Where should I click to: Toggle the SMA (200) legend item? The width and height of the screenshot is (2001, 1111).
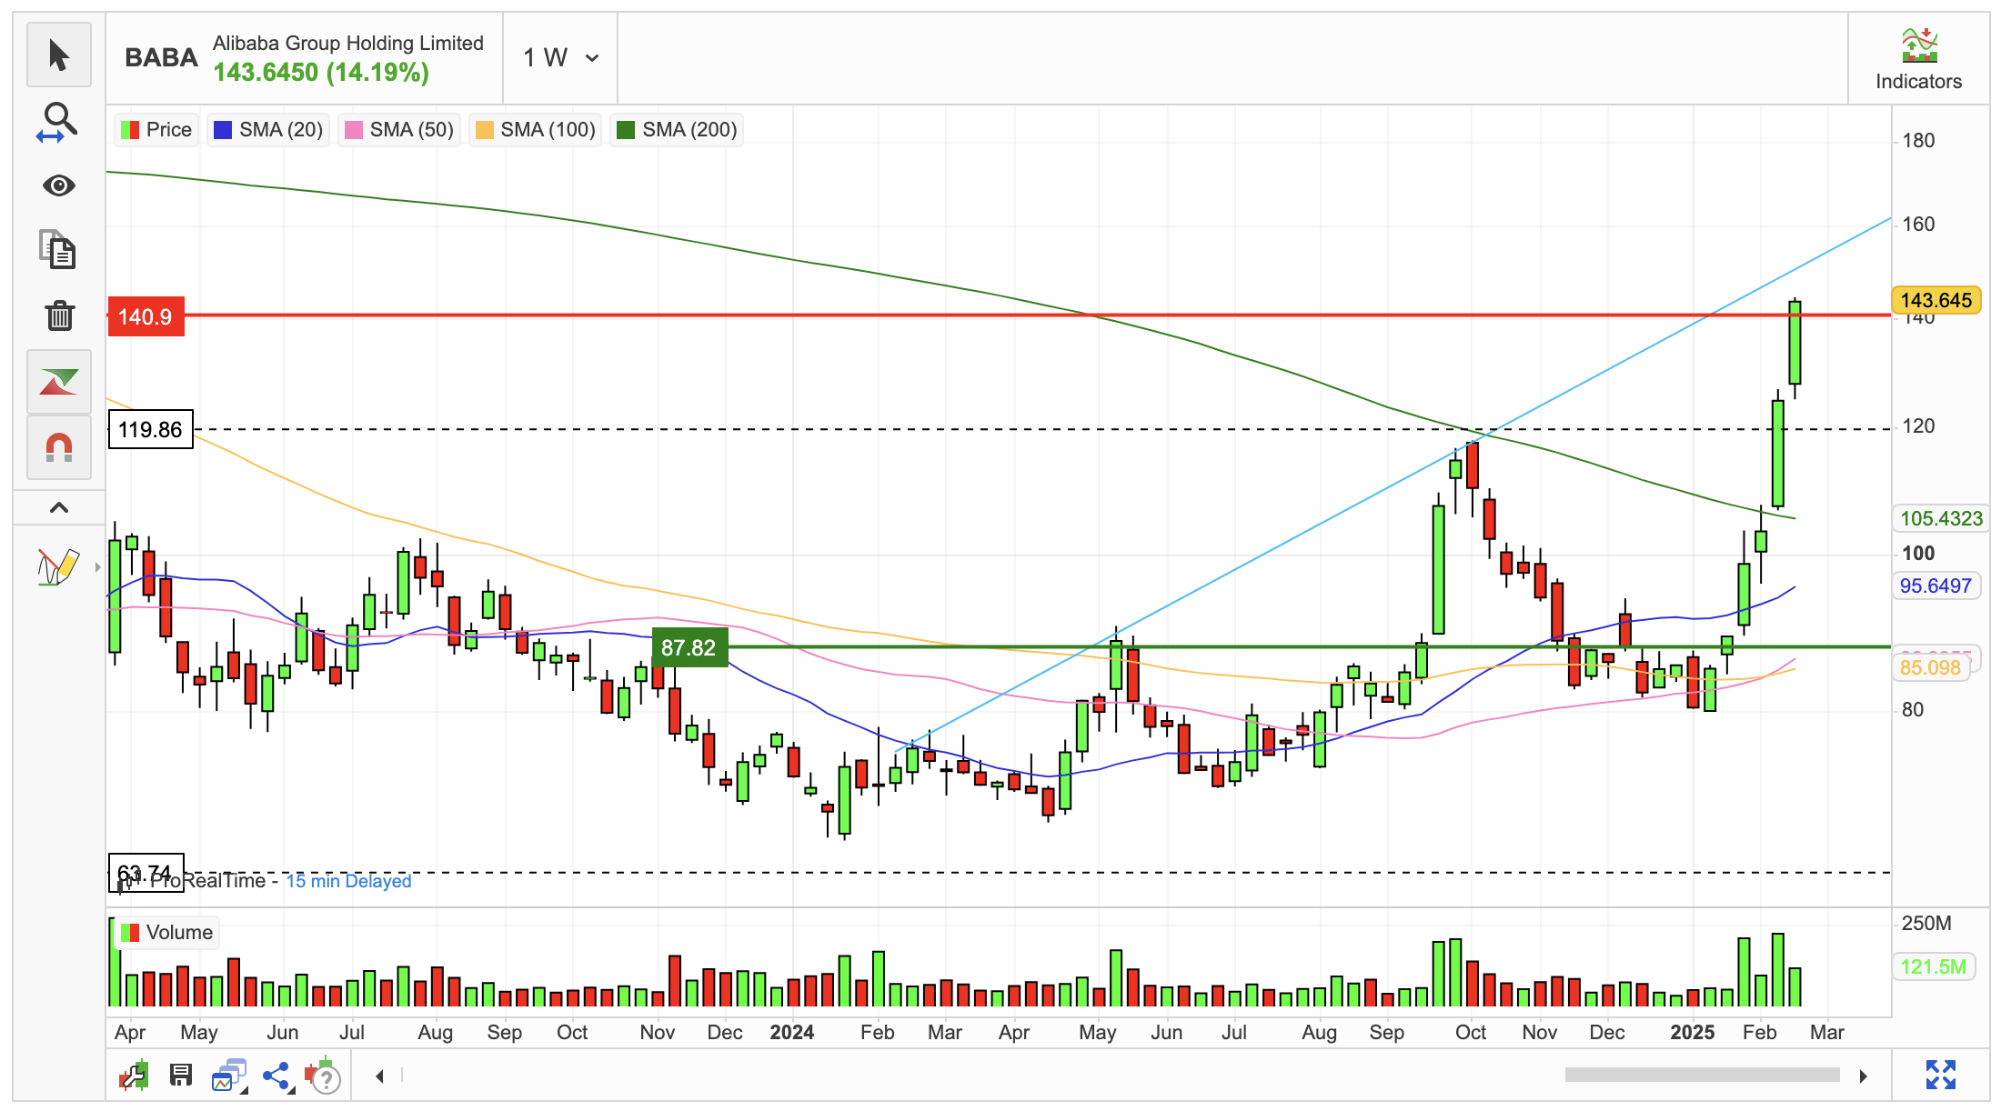tap(677, 130)
